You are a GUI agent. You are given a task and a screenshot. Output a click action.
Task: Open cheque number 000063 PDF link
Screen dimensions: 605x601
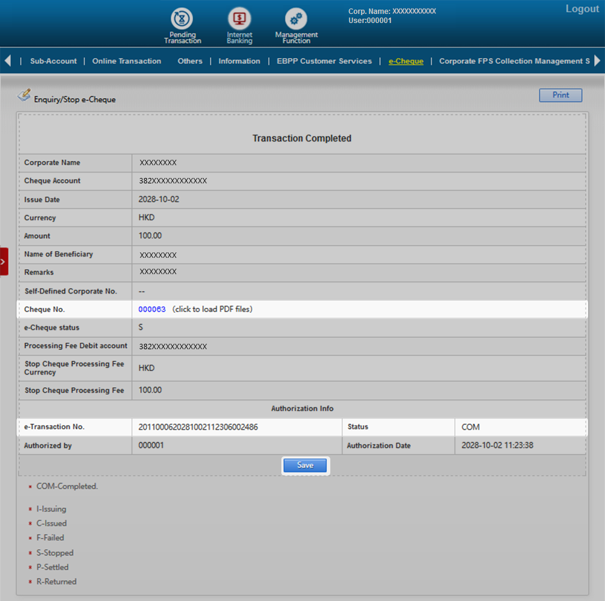point(152,309)
